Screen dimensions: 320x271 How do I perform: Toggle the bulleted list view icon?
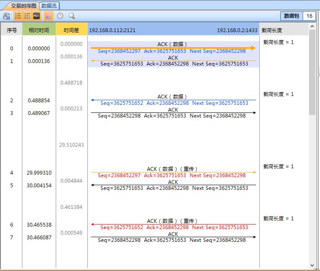(18, 16)
